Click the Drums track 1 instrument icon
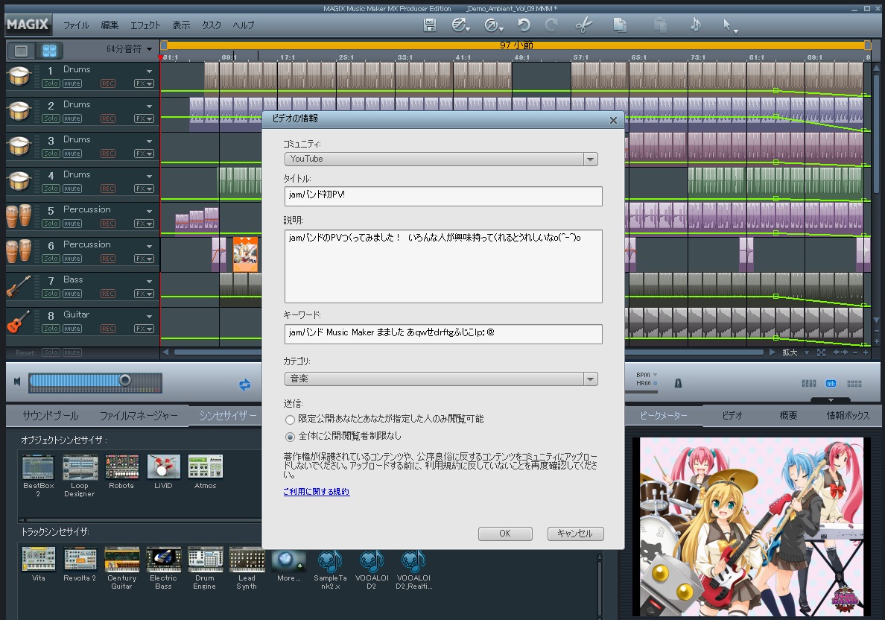The image size is (885, 620). coord(19,77)
